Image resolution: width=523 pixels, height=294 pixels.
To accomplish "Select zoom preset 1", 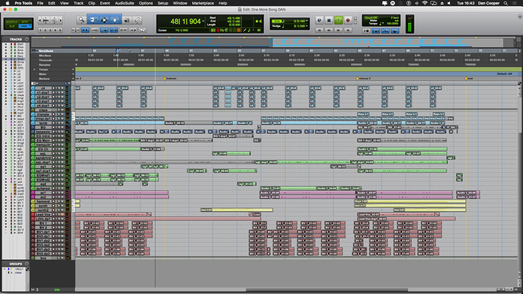I will pyautogui.click(x=41, y=30).
